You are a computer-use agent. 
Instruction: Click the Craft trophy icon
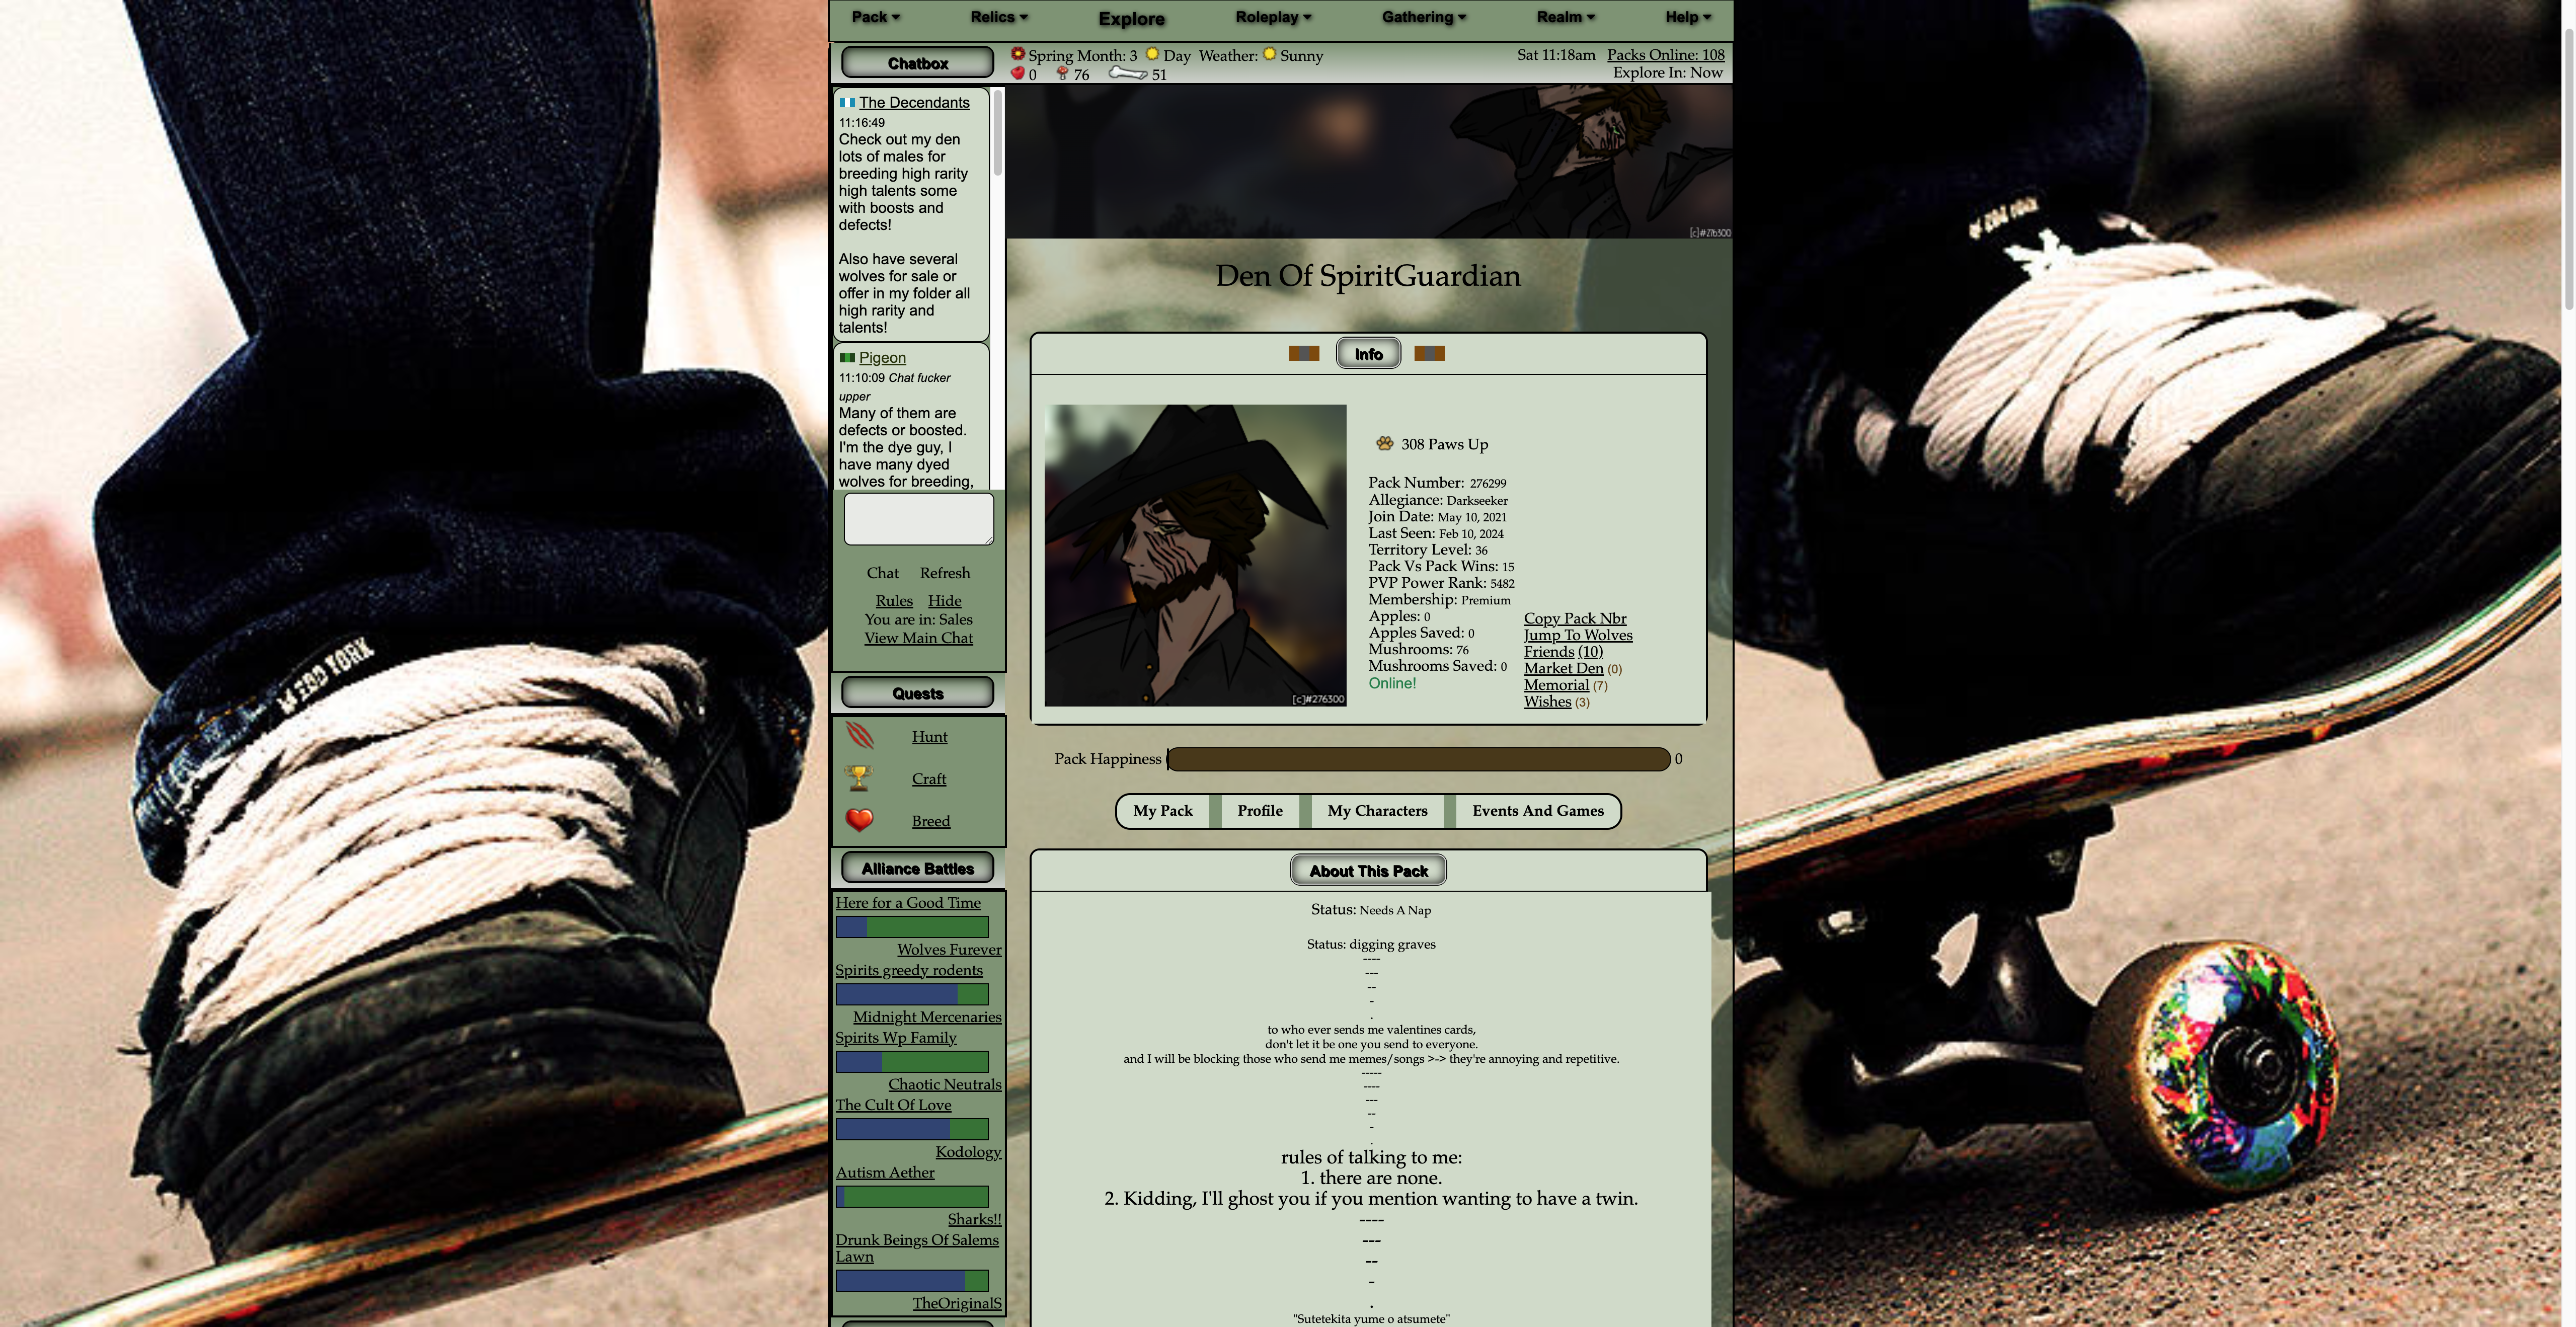858,778
